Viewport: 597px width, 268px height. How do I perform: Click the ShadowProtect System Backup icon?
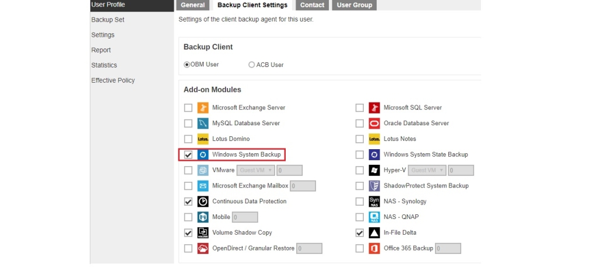(x=374, y=186)
